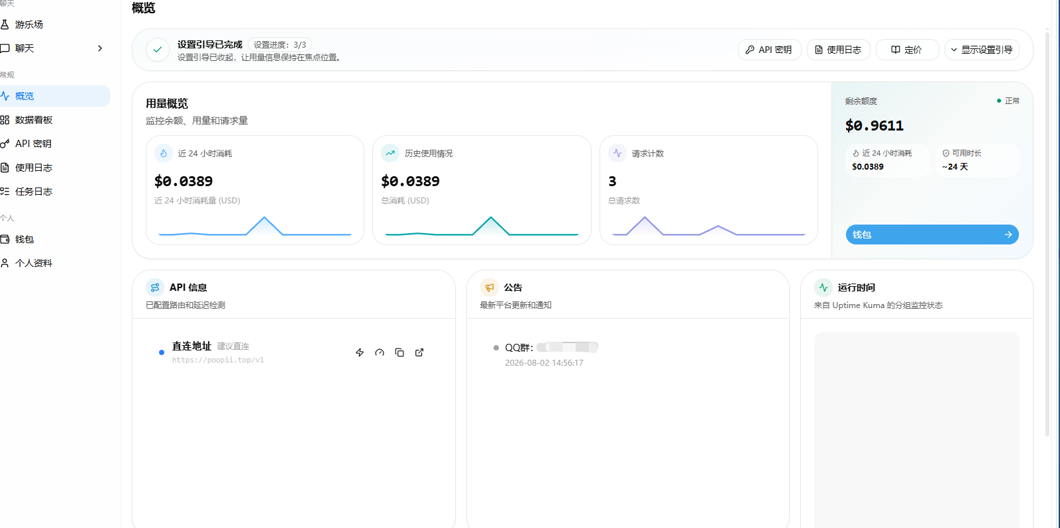Click the API 密钥 button in the guide banner
This screenshot has width=1060, height=528.
coord(769,50)
